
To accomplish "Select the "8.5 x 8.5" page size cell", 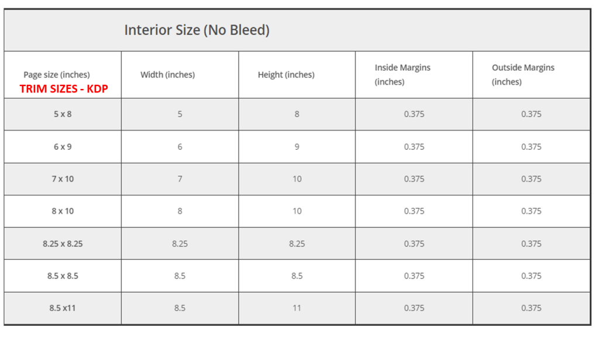I will [x=63, y=276].
